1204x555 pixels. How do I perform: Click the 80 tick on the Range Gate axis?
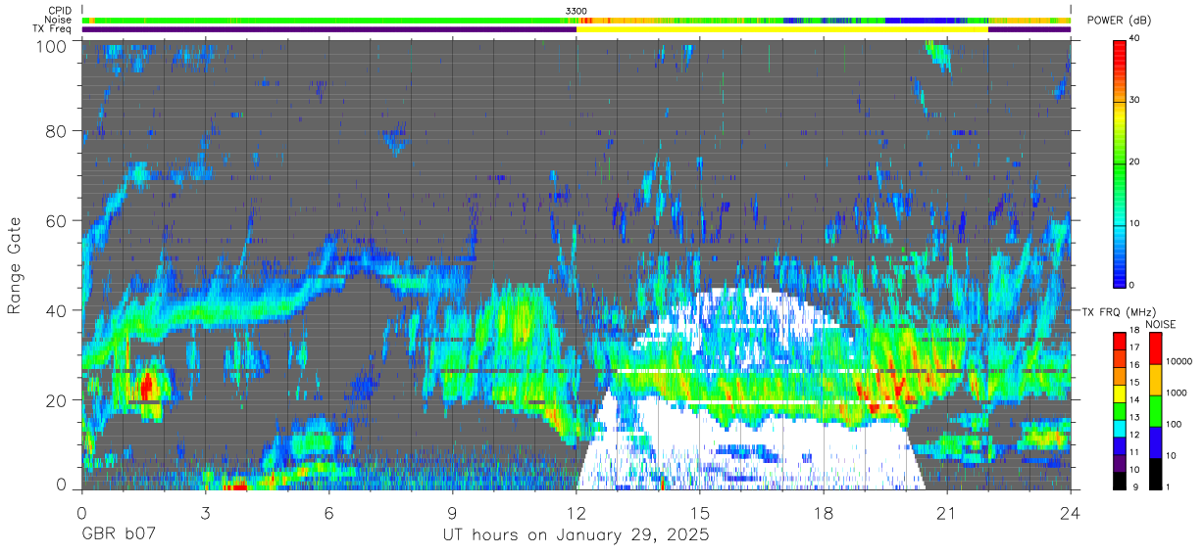[57, 130]
